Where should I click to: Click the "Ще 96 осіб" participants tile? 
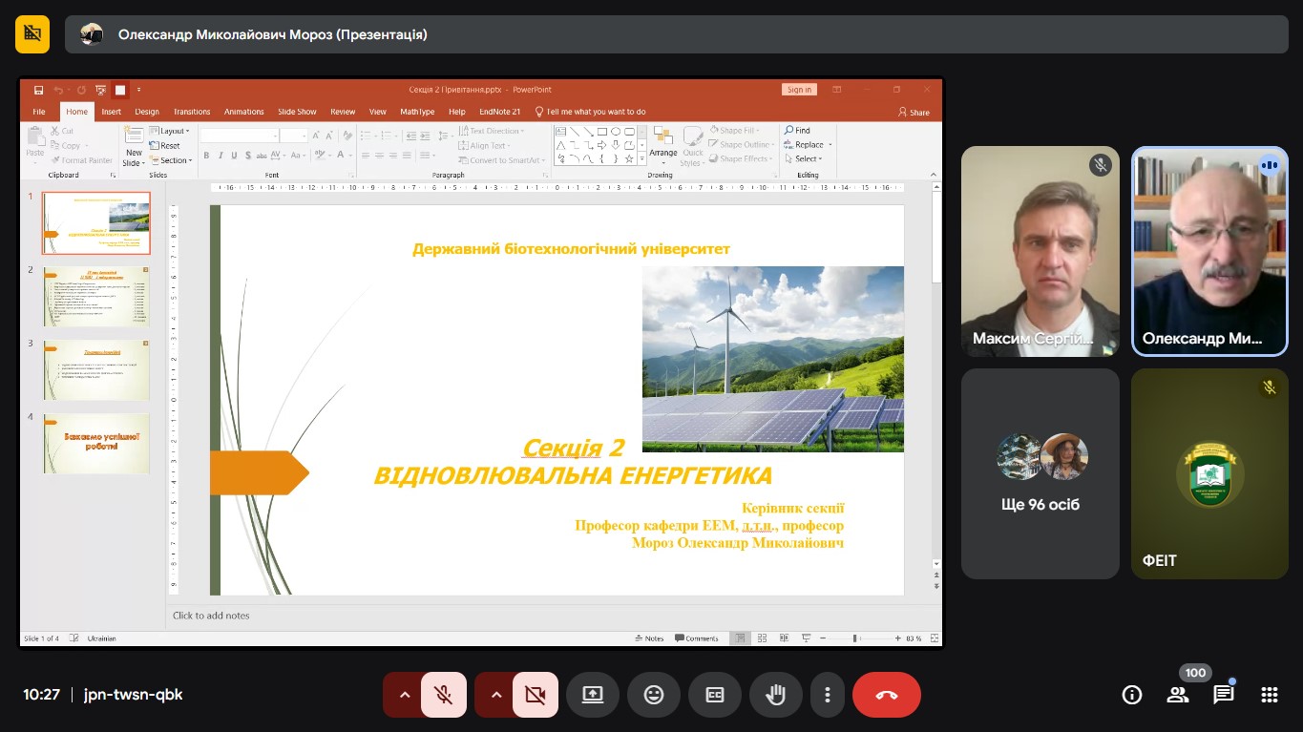[1040, 474]
